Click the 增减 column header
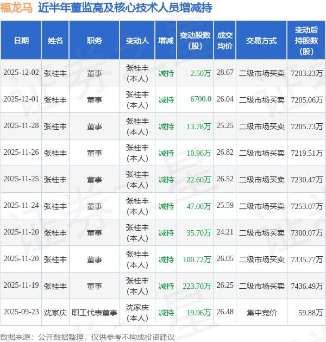Viewport: 326px width, 342px height. pos(166,41)
